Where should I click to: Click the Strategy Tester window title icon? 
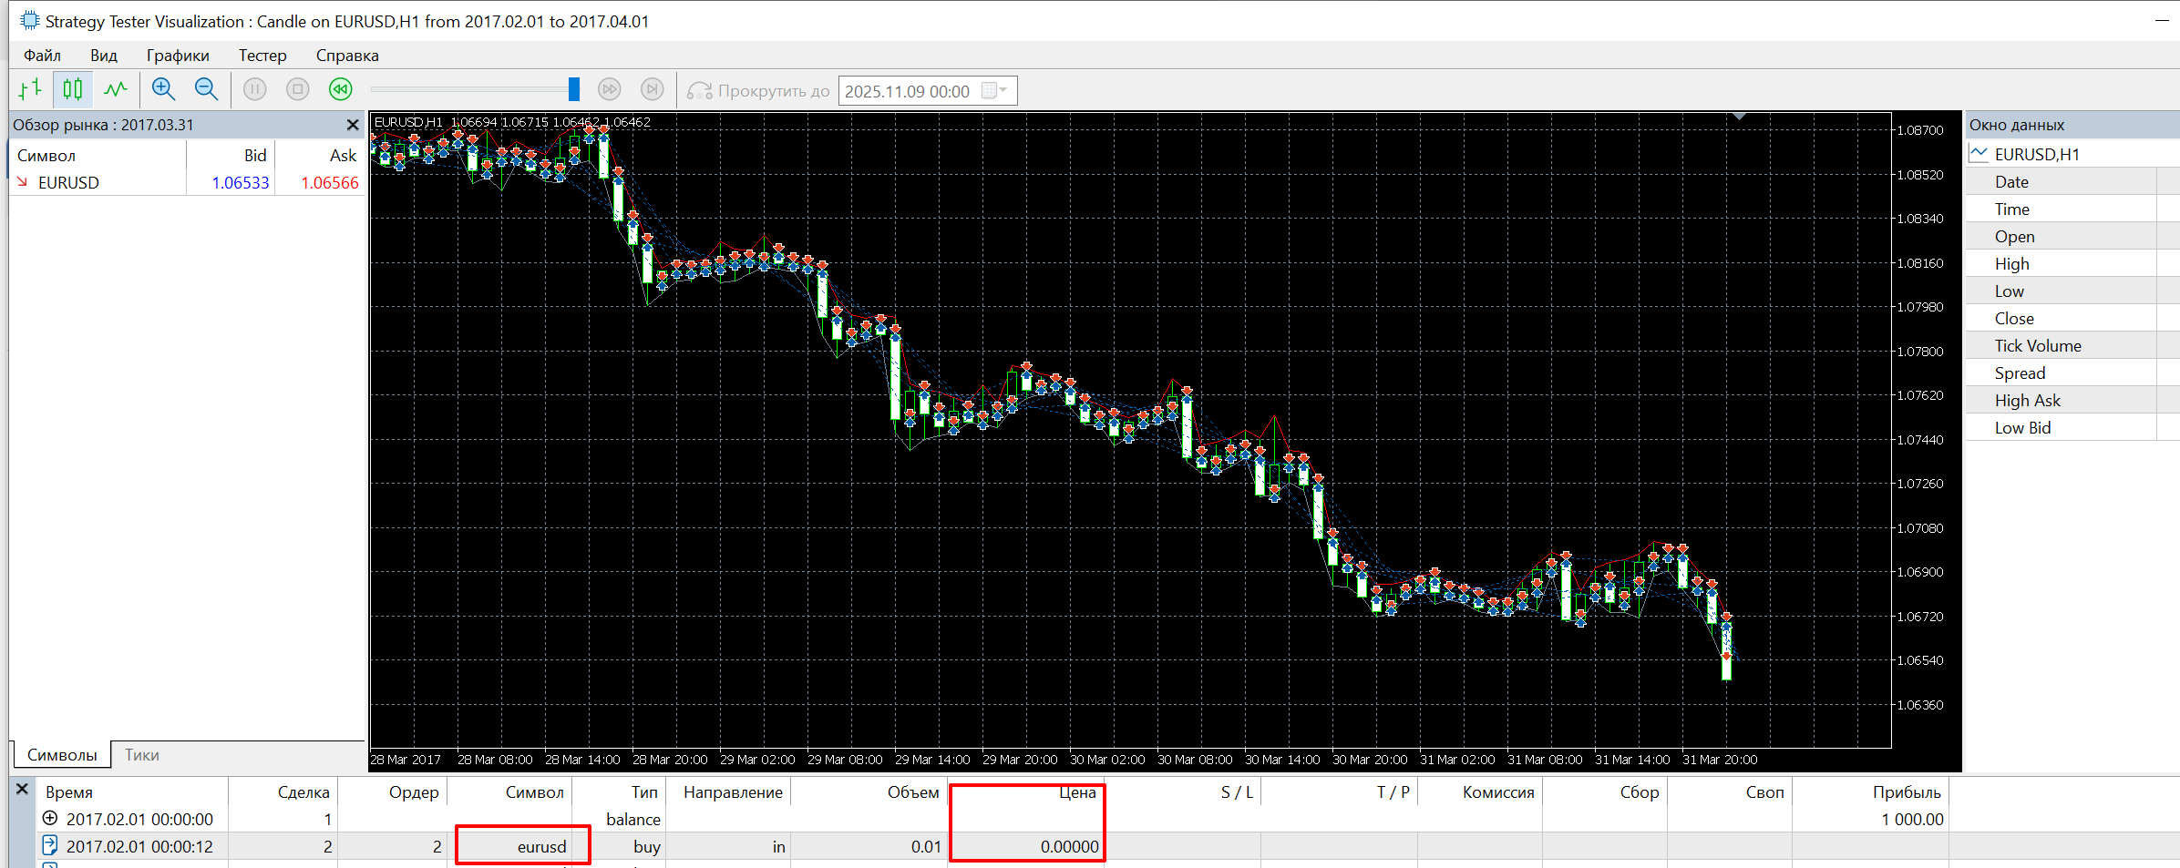[x=29, y=20]
